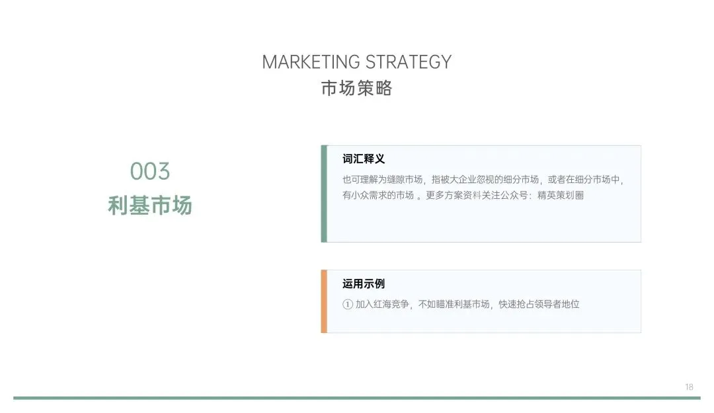Select the green accent bar beside 词汇释义

[x=324, y=194]
